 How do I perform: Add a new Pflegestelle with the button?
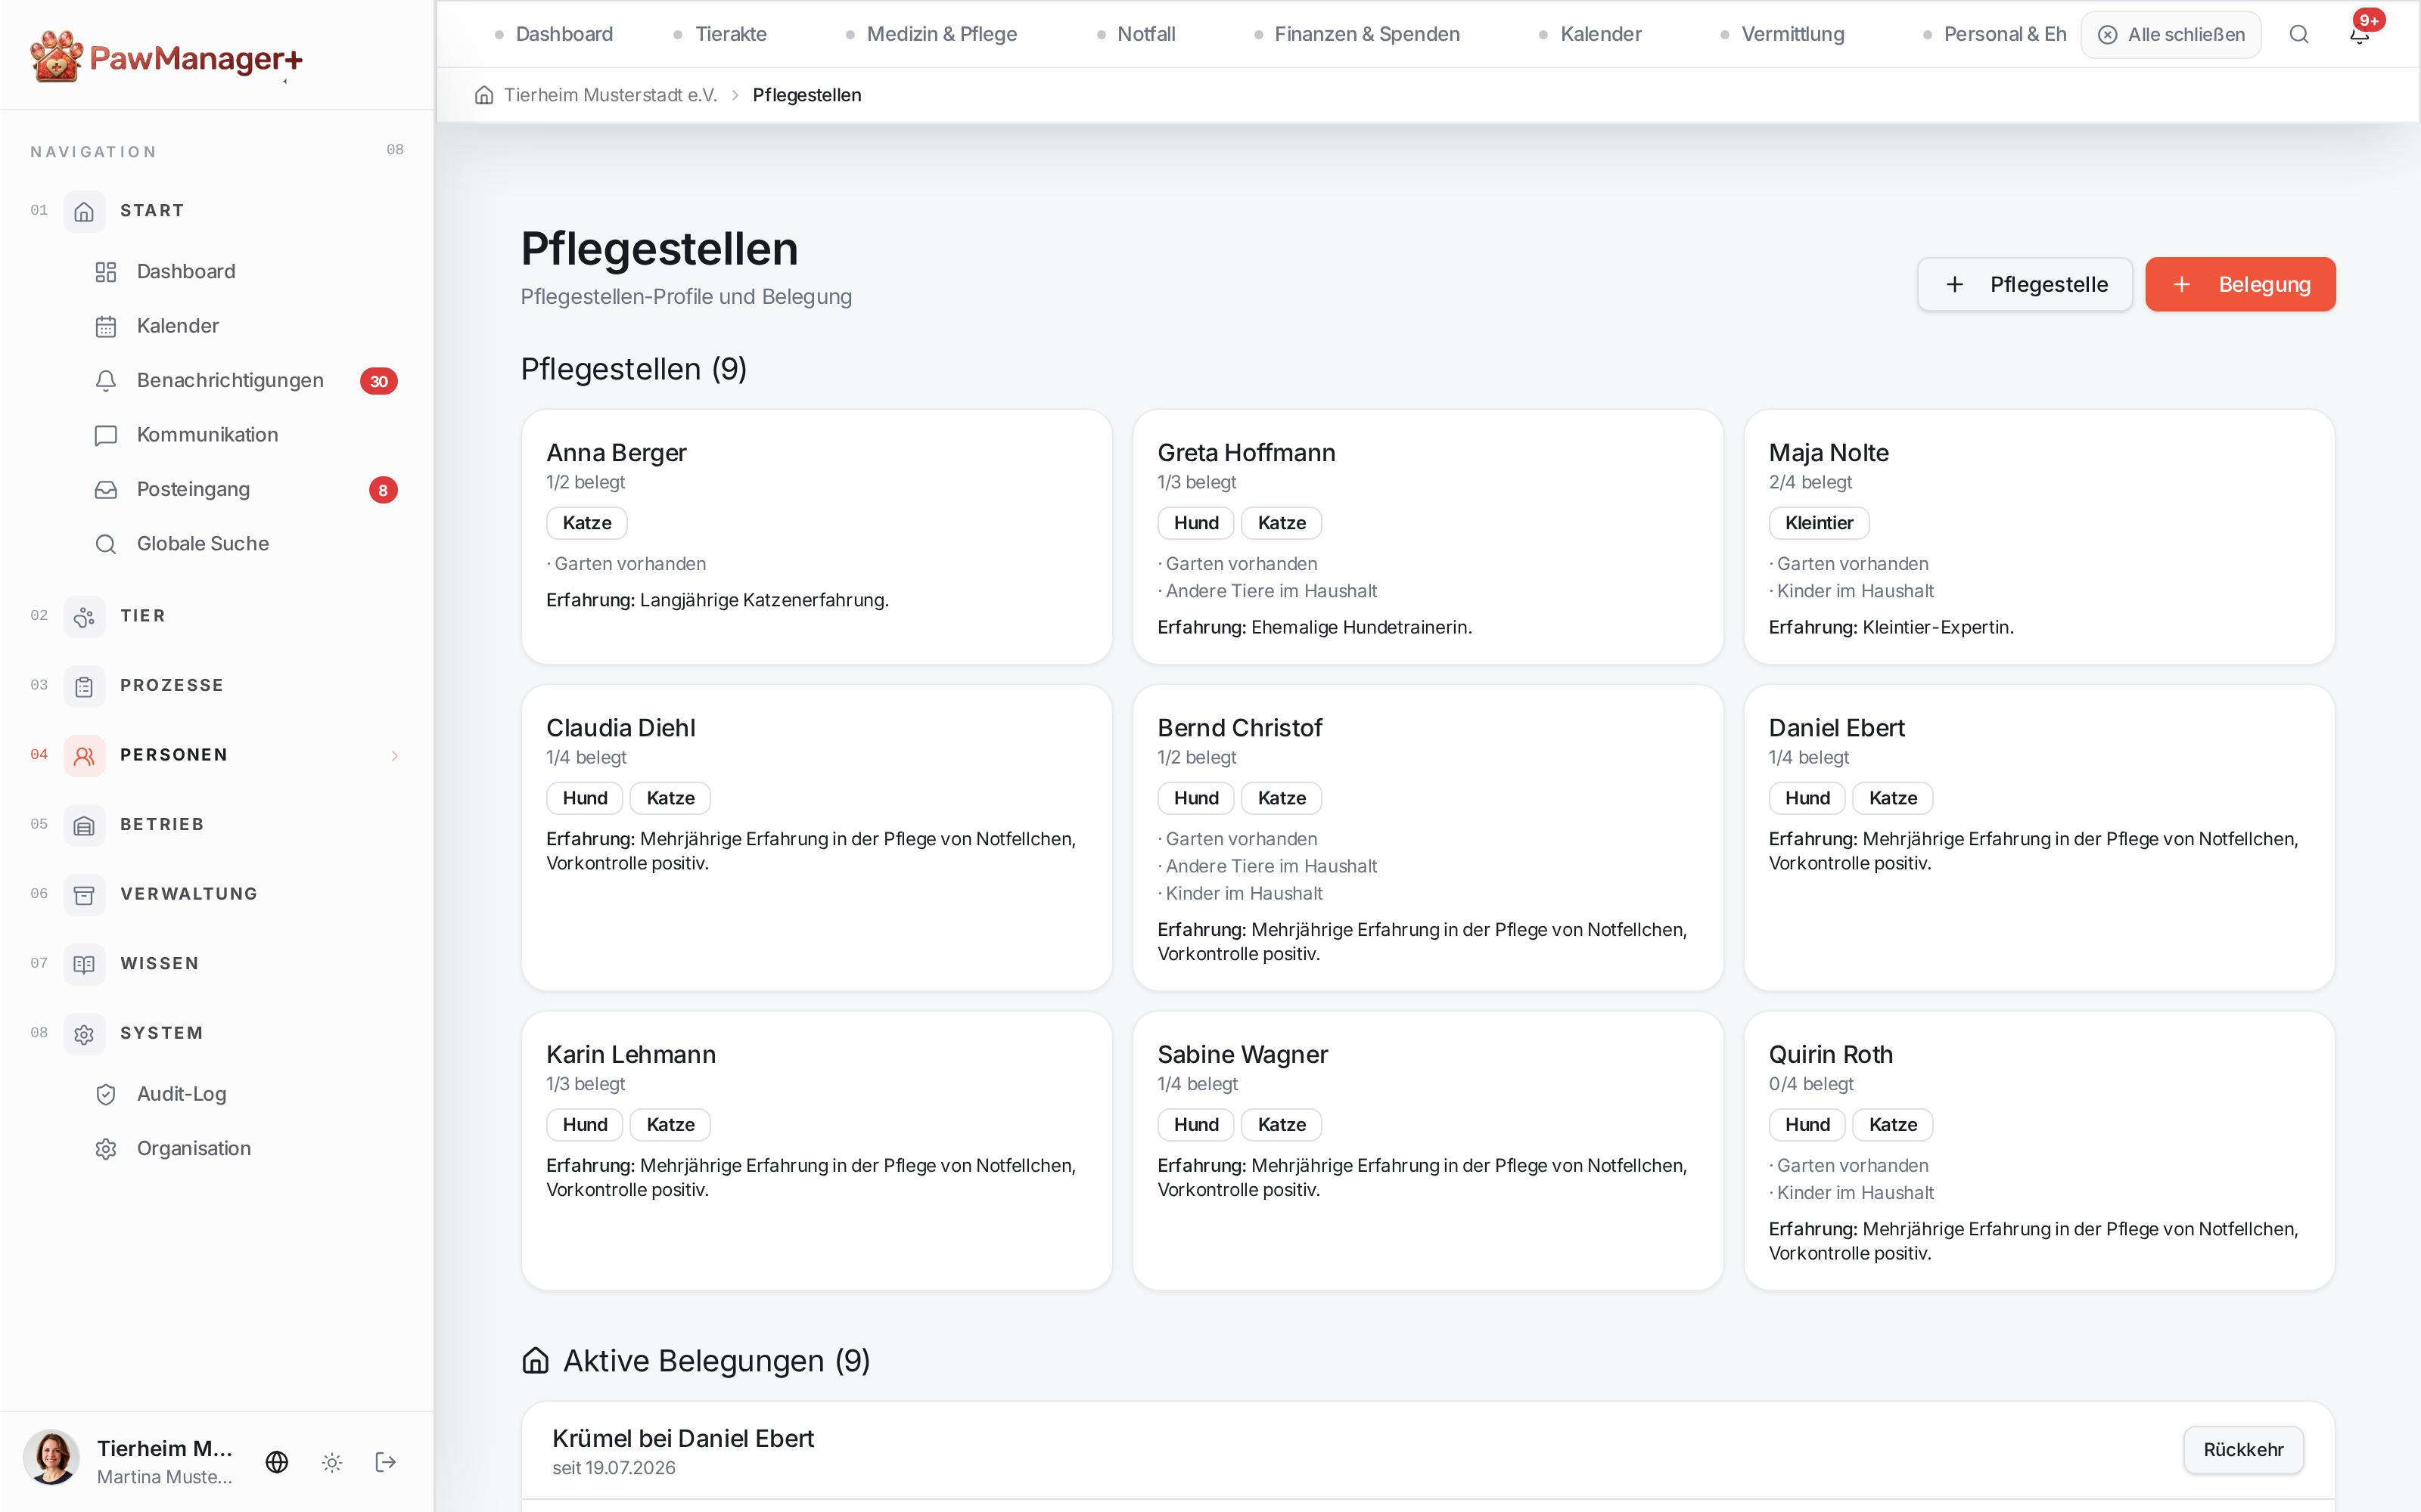pos(2025,284)
